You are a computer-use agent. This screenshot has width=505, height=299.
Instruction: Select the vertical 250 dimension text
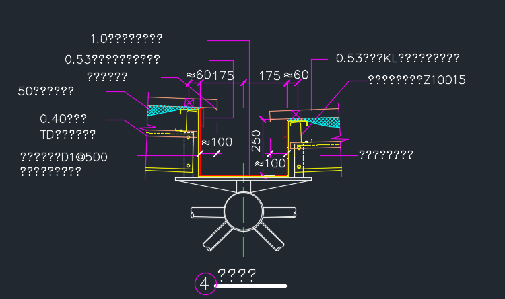tap(256, 141)
